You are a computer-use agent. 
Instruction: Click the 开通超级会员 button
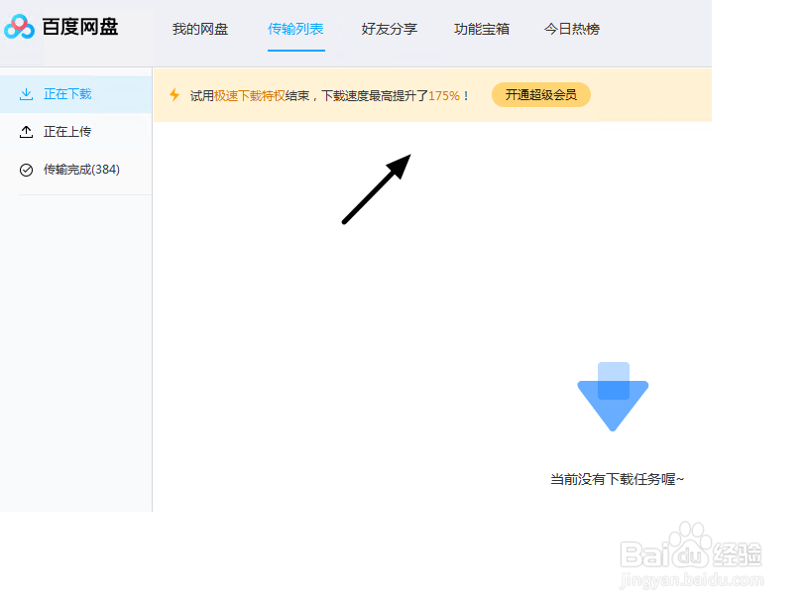pyautogui.click(x=540, y=94)
